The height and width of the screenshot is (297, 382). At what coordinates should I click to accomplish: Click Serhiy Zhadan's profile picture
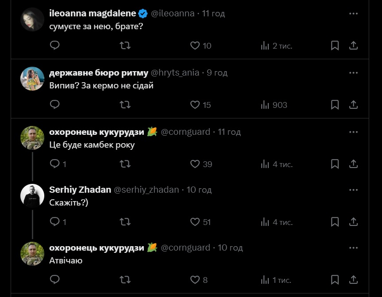(x=32, y=195)
